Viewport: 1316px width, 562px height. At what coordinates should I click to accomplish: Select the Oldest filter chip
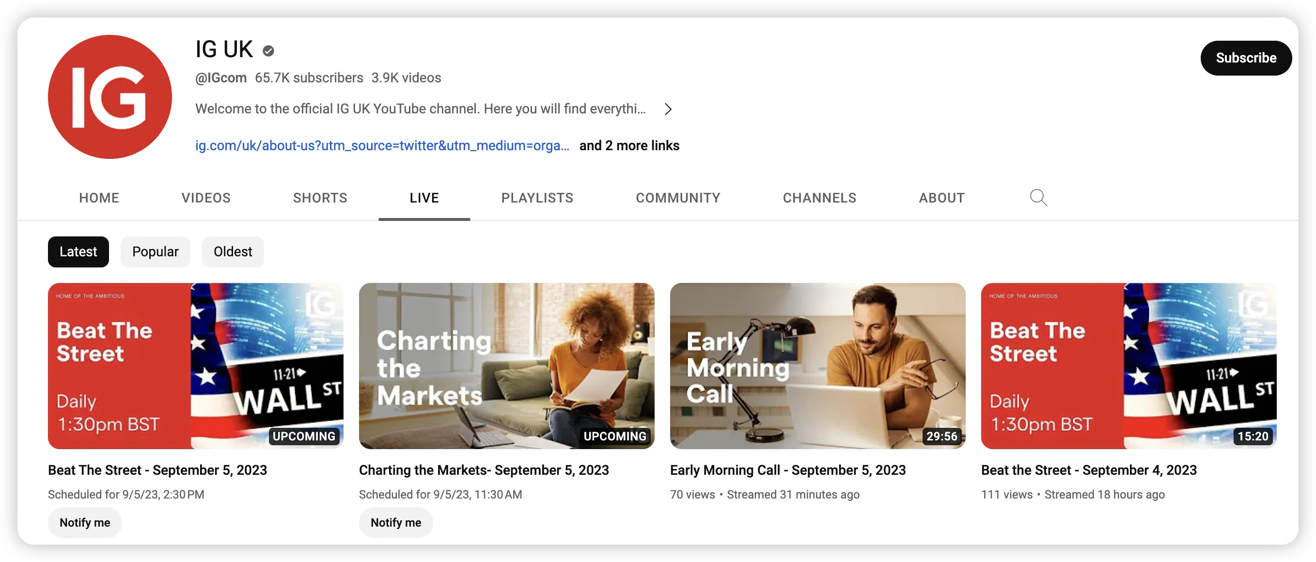tap(233, 251)
